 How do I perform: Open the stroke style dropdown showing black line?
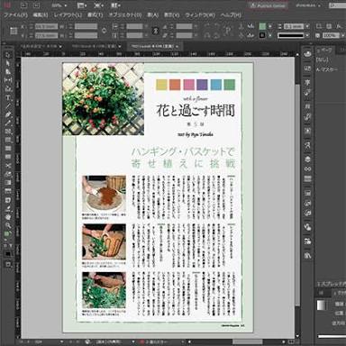click(293, 35)
